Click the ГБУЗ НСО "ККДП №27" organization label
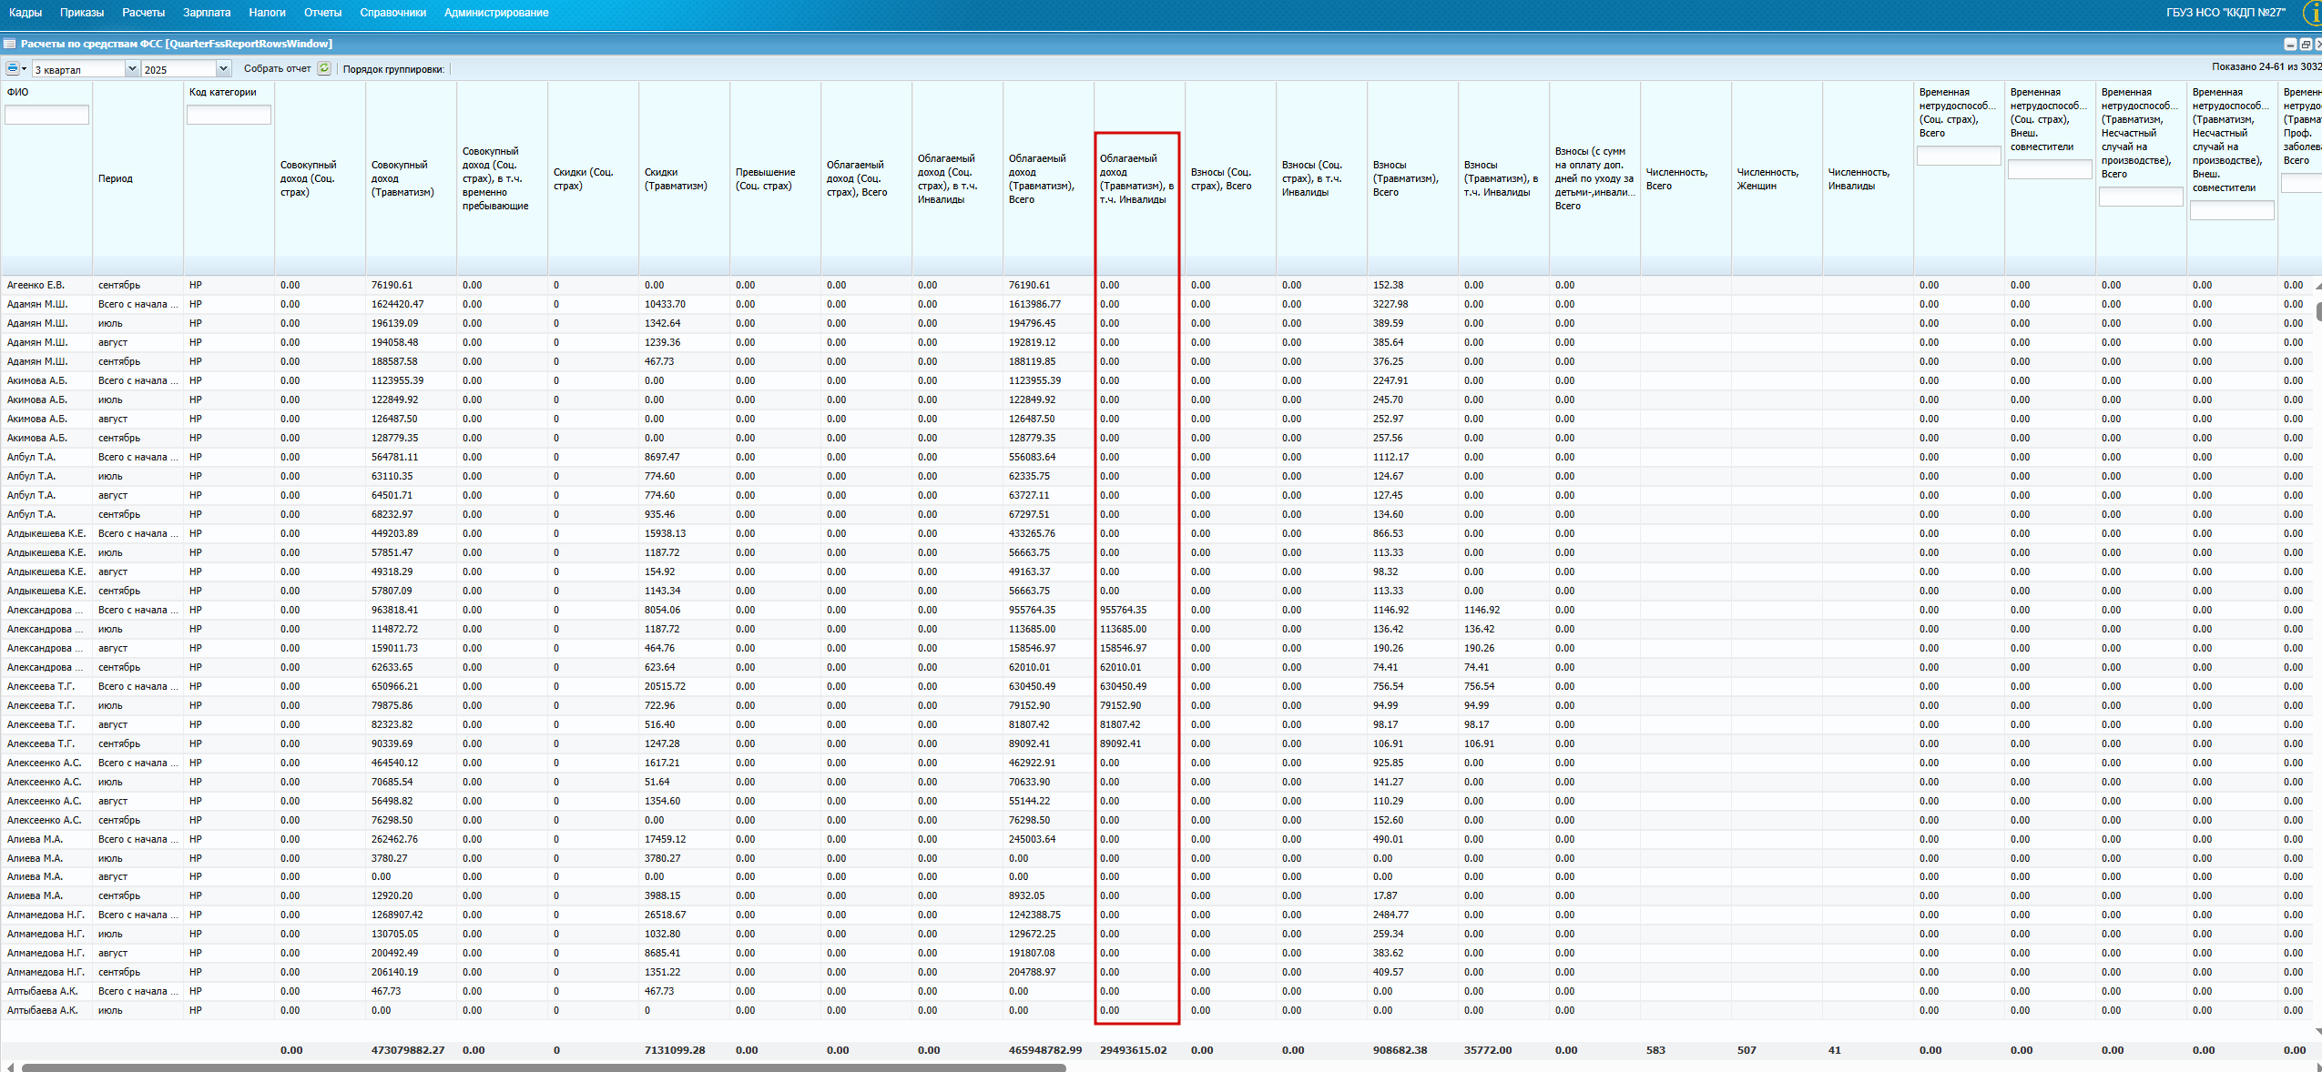The width and height of the screenshot is (2322, 1072). [2225, 13]
